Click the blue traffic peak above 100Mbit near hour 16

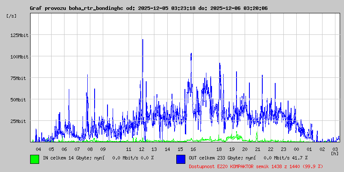tap(191, 54)
